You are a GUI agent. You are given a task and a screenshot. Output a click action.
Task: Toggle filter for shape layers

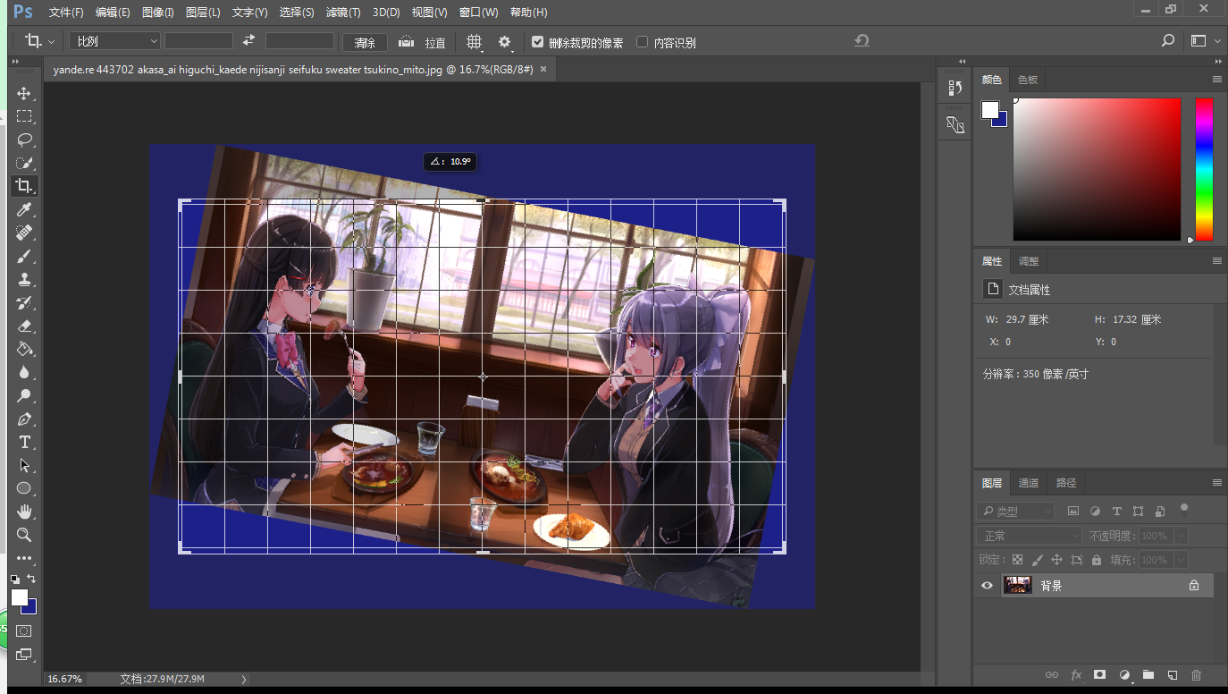click(1138, 512)
